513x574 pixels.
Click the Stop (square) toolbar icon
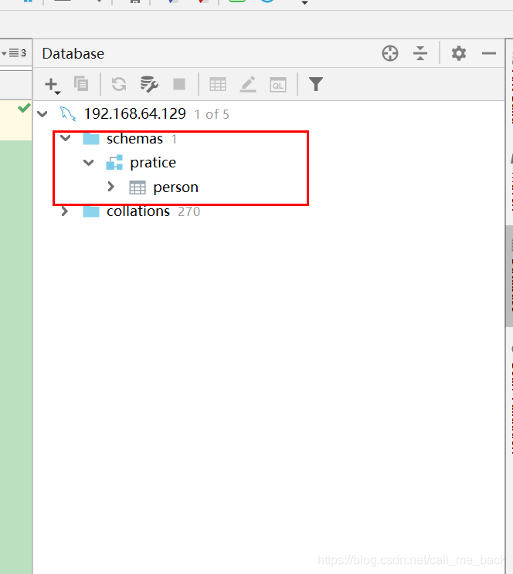coord(179,84)
